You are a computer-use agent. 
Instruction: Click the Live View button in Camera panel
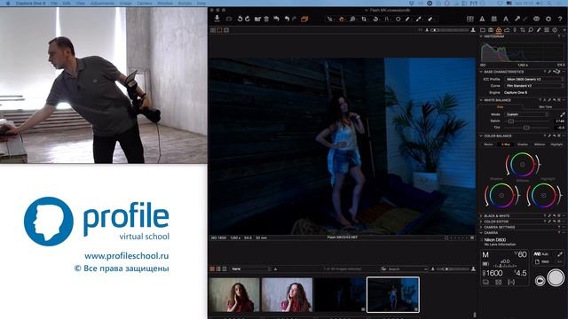540,281
